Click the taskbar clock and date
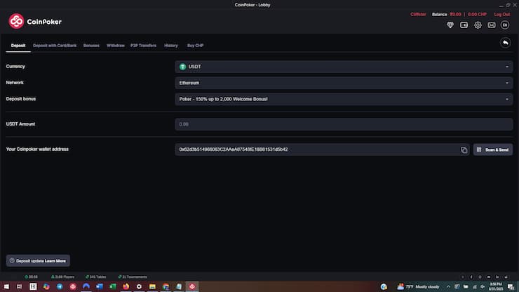519x292 pixels. click(495, 286)
